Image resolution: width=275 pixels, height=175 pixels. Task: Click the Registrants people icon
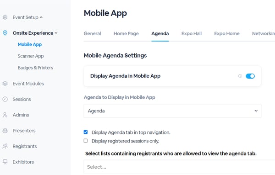click(5, 146)
